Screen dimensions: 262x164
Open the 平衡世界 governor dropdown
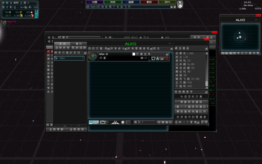tap(167, 54)
